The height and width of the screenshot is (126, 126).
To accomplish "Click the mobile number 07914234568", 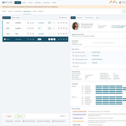I will point(120,27).
